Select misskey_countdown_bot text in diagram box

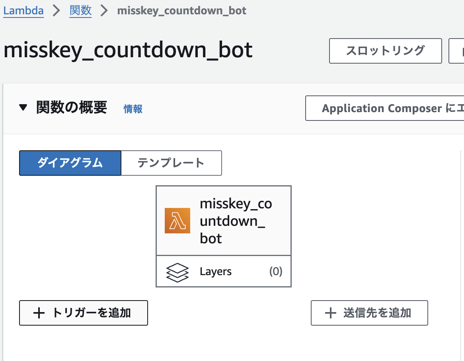(x=236, y=221)
